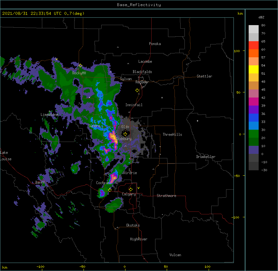This screenshot has height=271, width=278.
Task: Click the white plus marker north of Drumheller
Action: (197, 121)
